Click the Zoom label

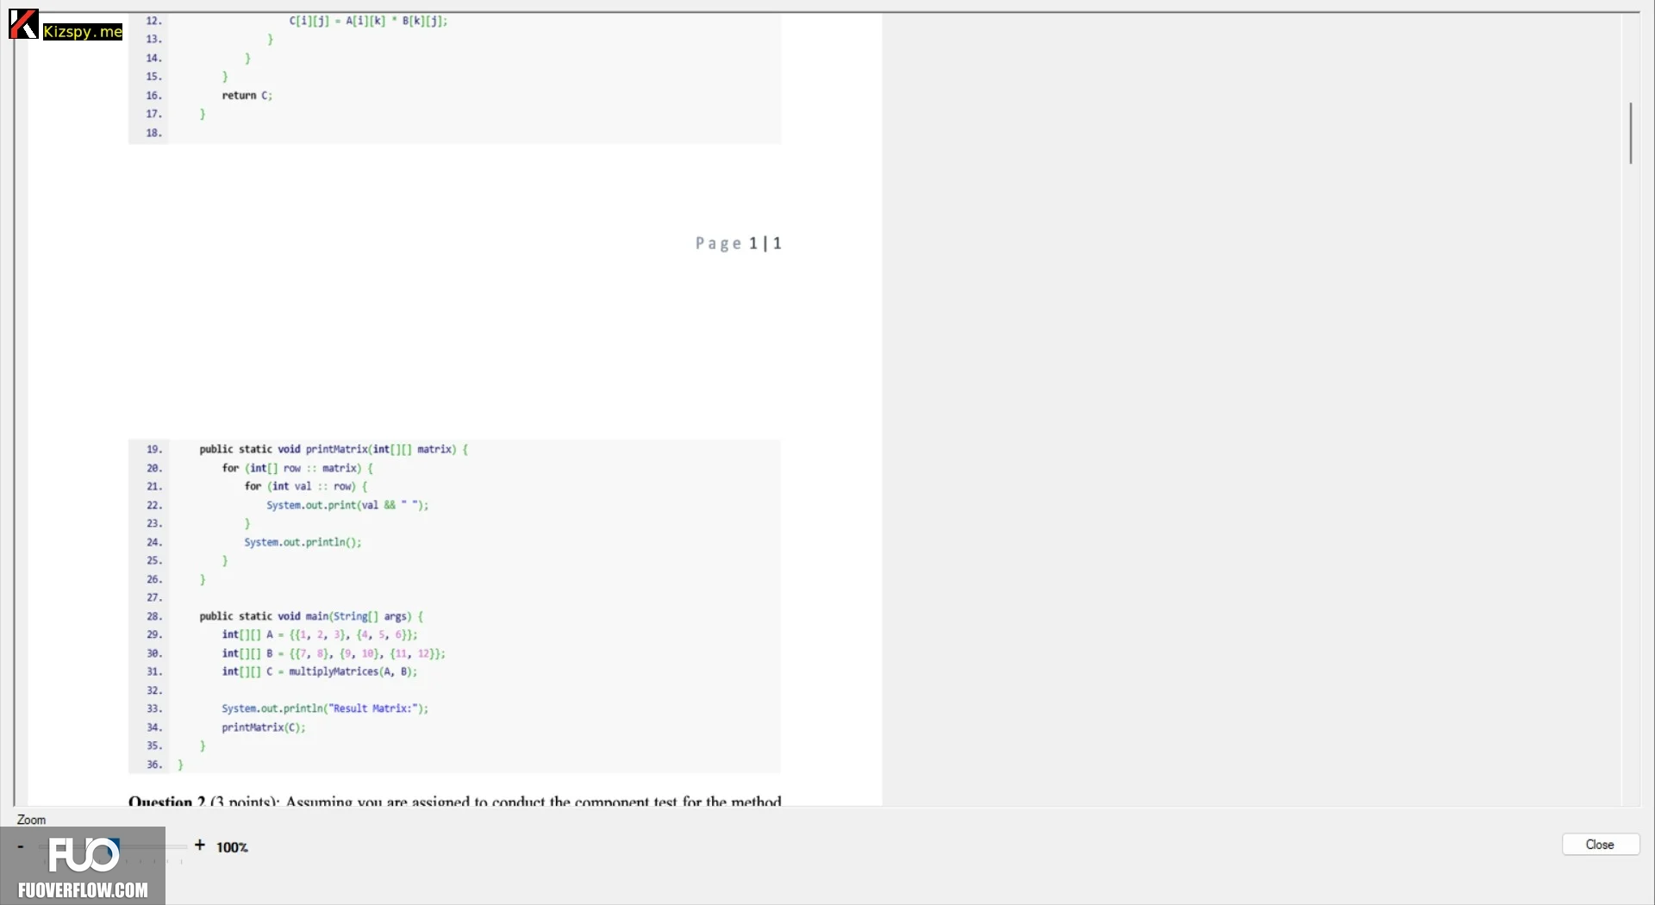[31, 820]
